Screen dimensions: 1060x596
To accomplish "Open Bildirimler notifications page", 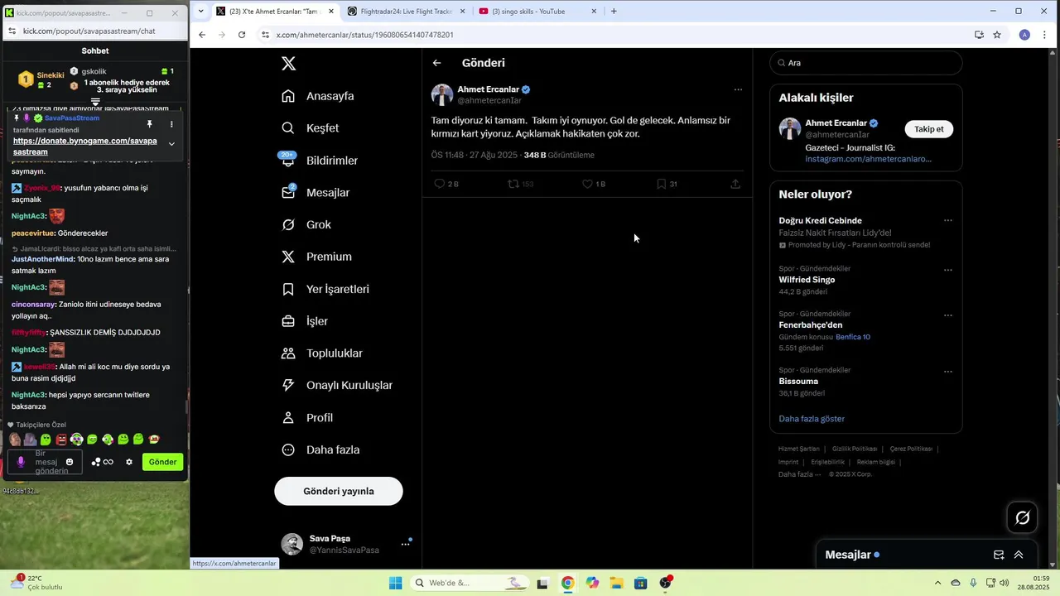I will (320, 161).
